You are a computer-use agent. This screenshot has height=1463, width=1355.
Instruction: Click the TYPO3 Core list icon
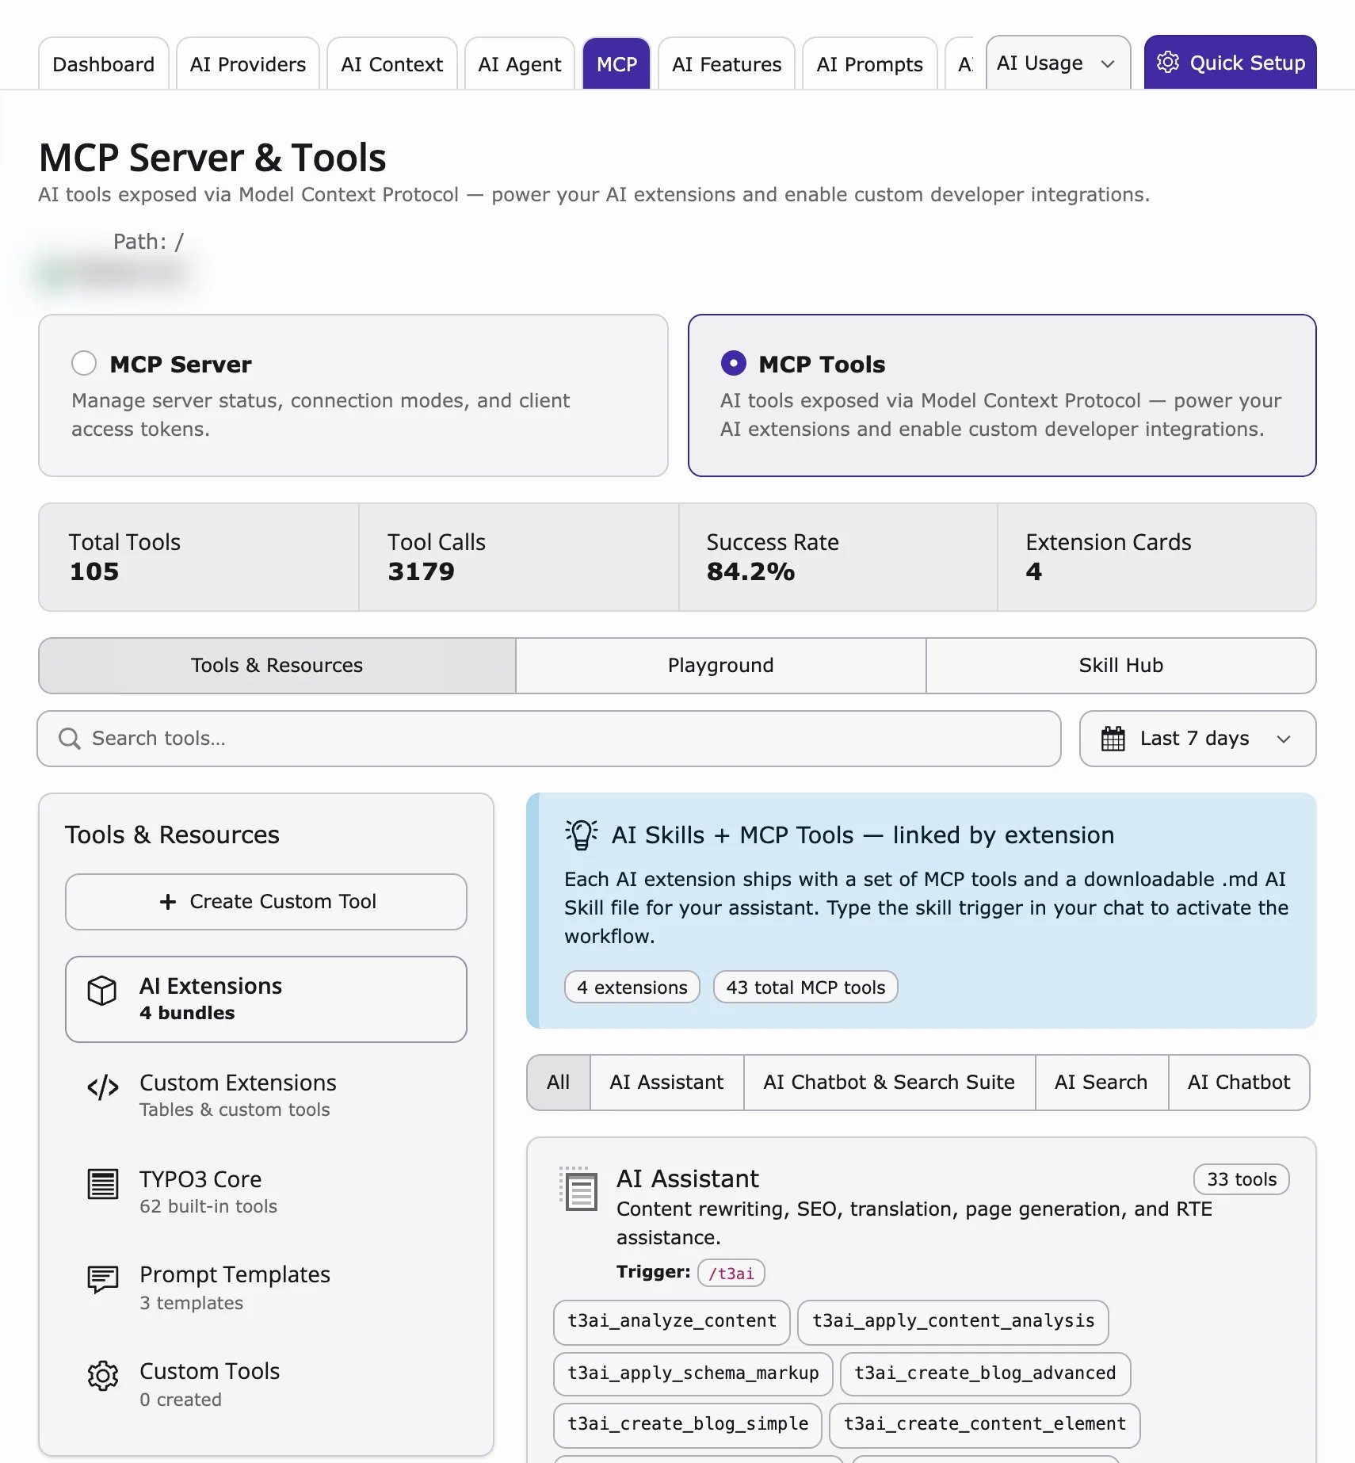click(x=102, y=1184)
